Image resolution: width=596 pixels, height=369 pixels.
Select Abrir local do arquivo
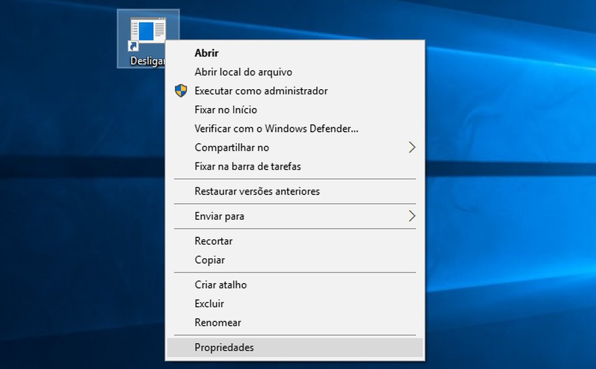pyautogui.click(x=295, y=72)
